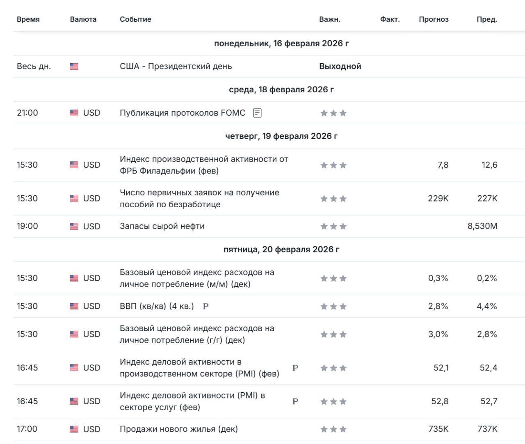Open the Philadelphia Fed manufacturing index event
525x444 pixels.
[204, 165]
